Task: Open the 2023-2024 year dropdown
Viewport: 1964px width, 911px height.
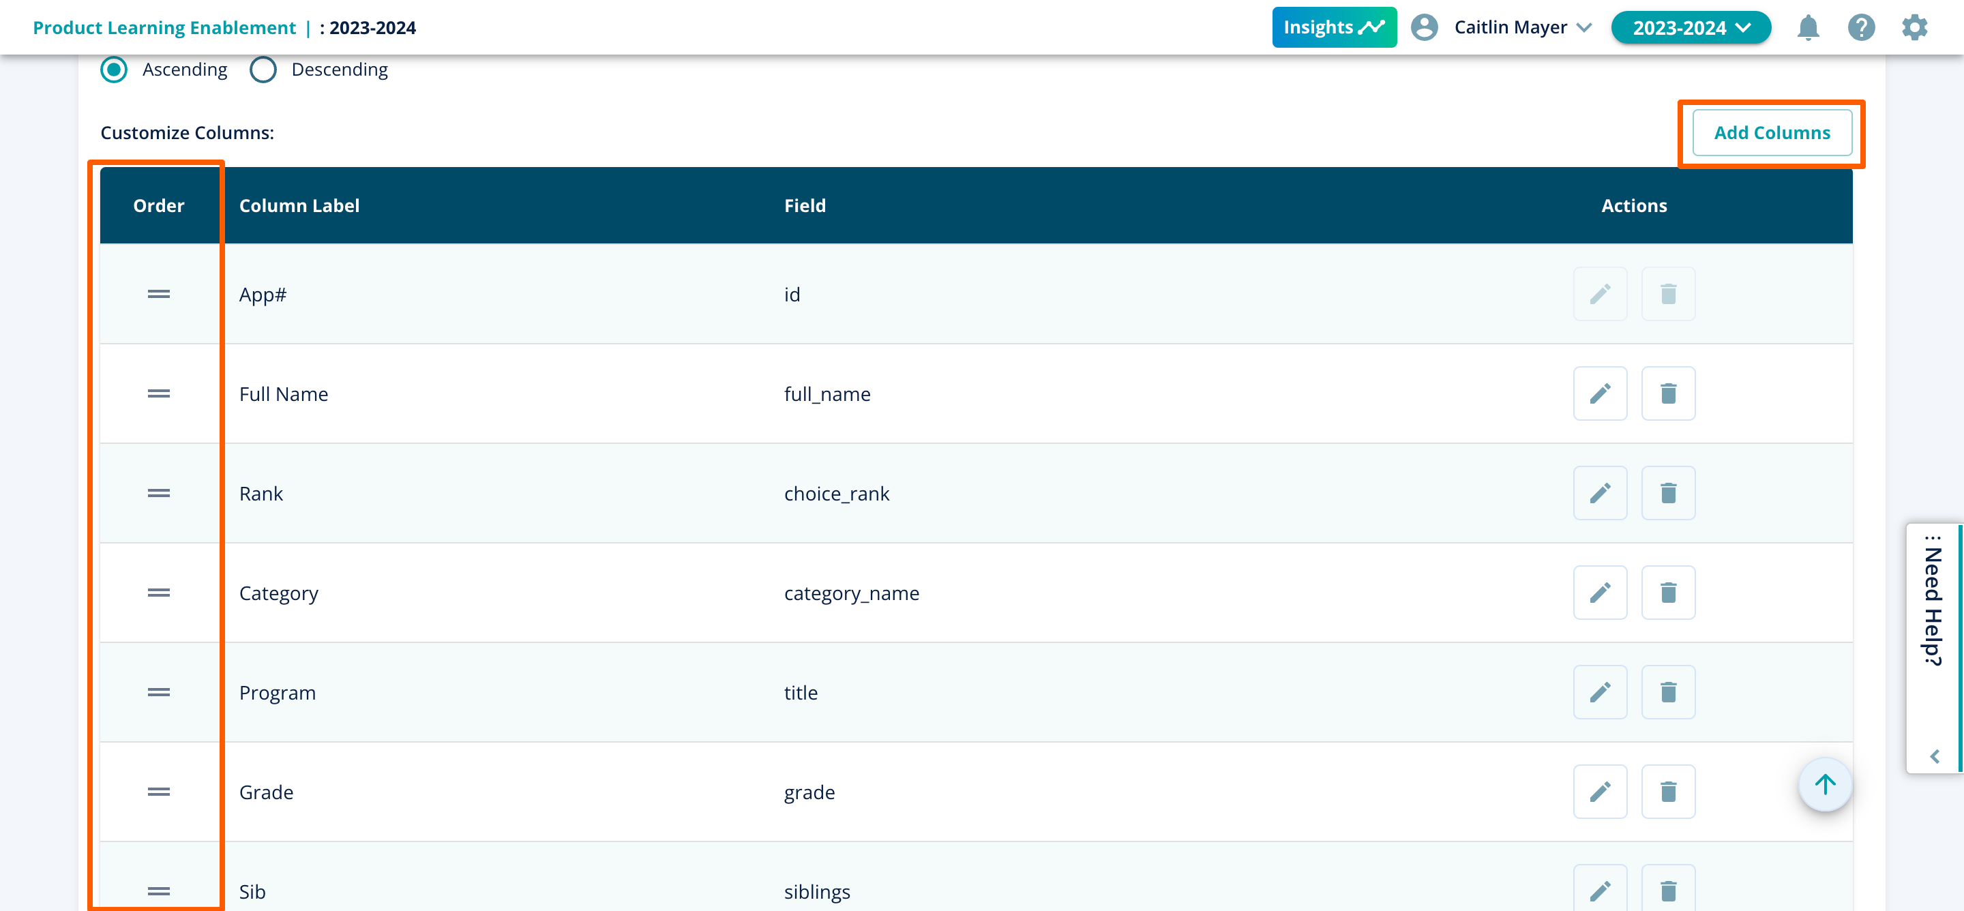Action: pos(1691,27)
